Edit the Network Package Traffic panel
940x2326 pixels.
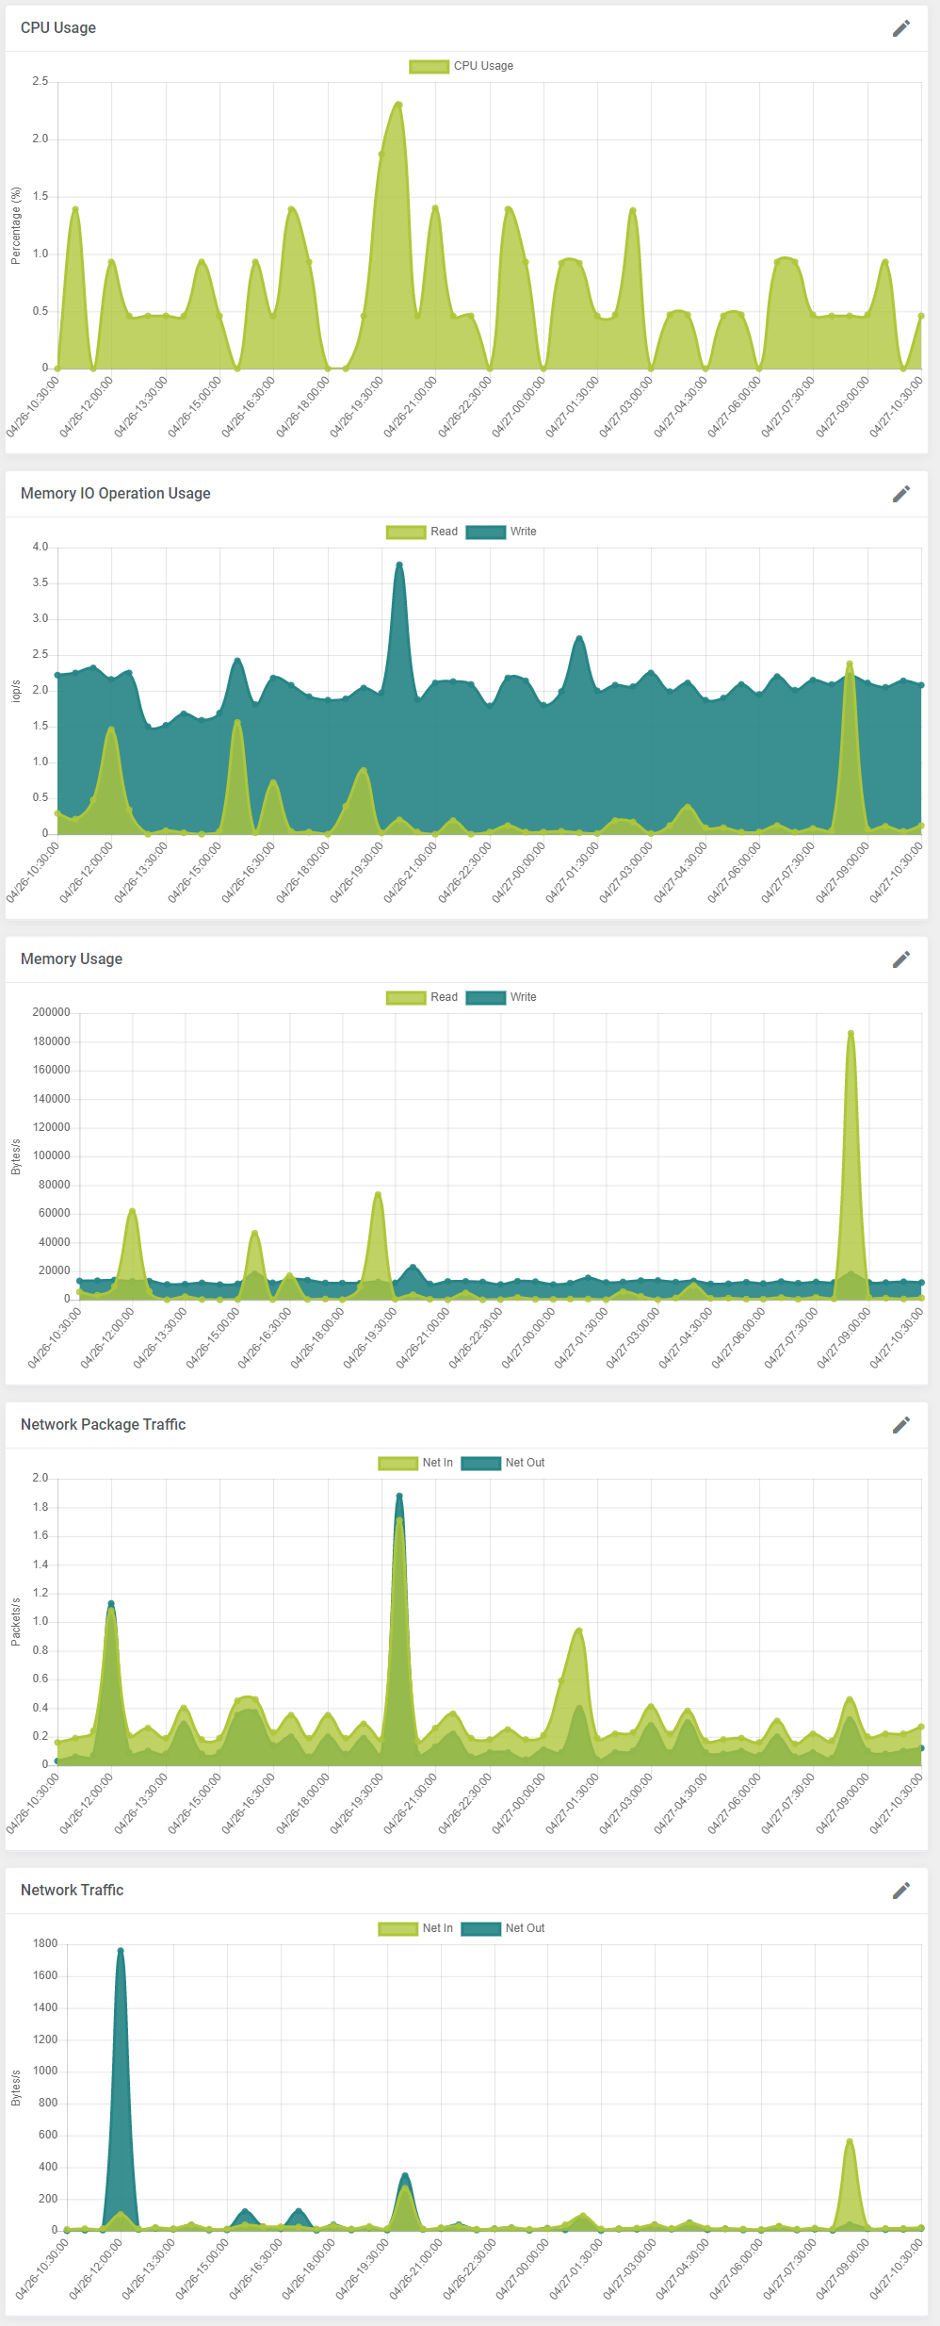[901, 1425]
